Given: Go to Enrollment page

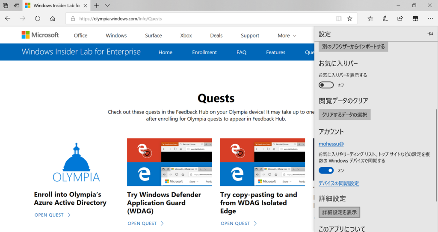Looking at the screenshot, I should [x=204, y=52].
